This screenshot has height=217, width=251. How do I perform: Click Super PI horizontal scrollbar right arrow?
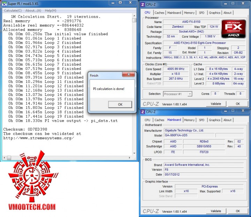pos(130,158)
